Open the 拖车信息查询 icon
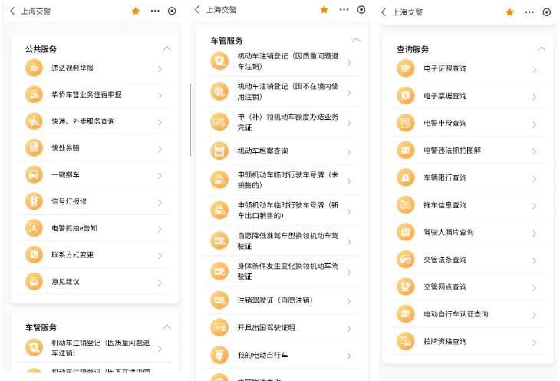 pos(405,205)
